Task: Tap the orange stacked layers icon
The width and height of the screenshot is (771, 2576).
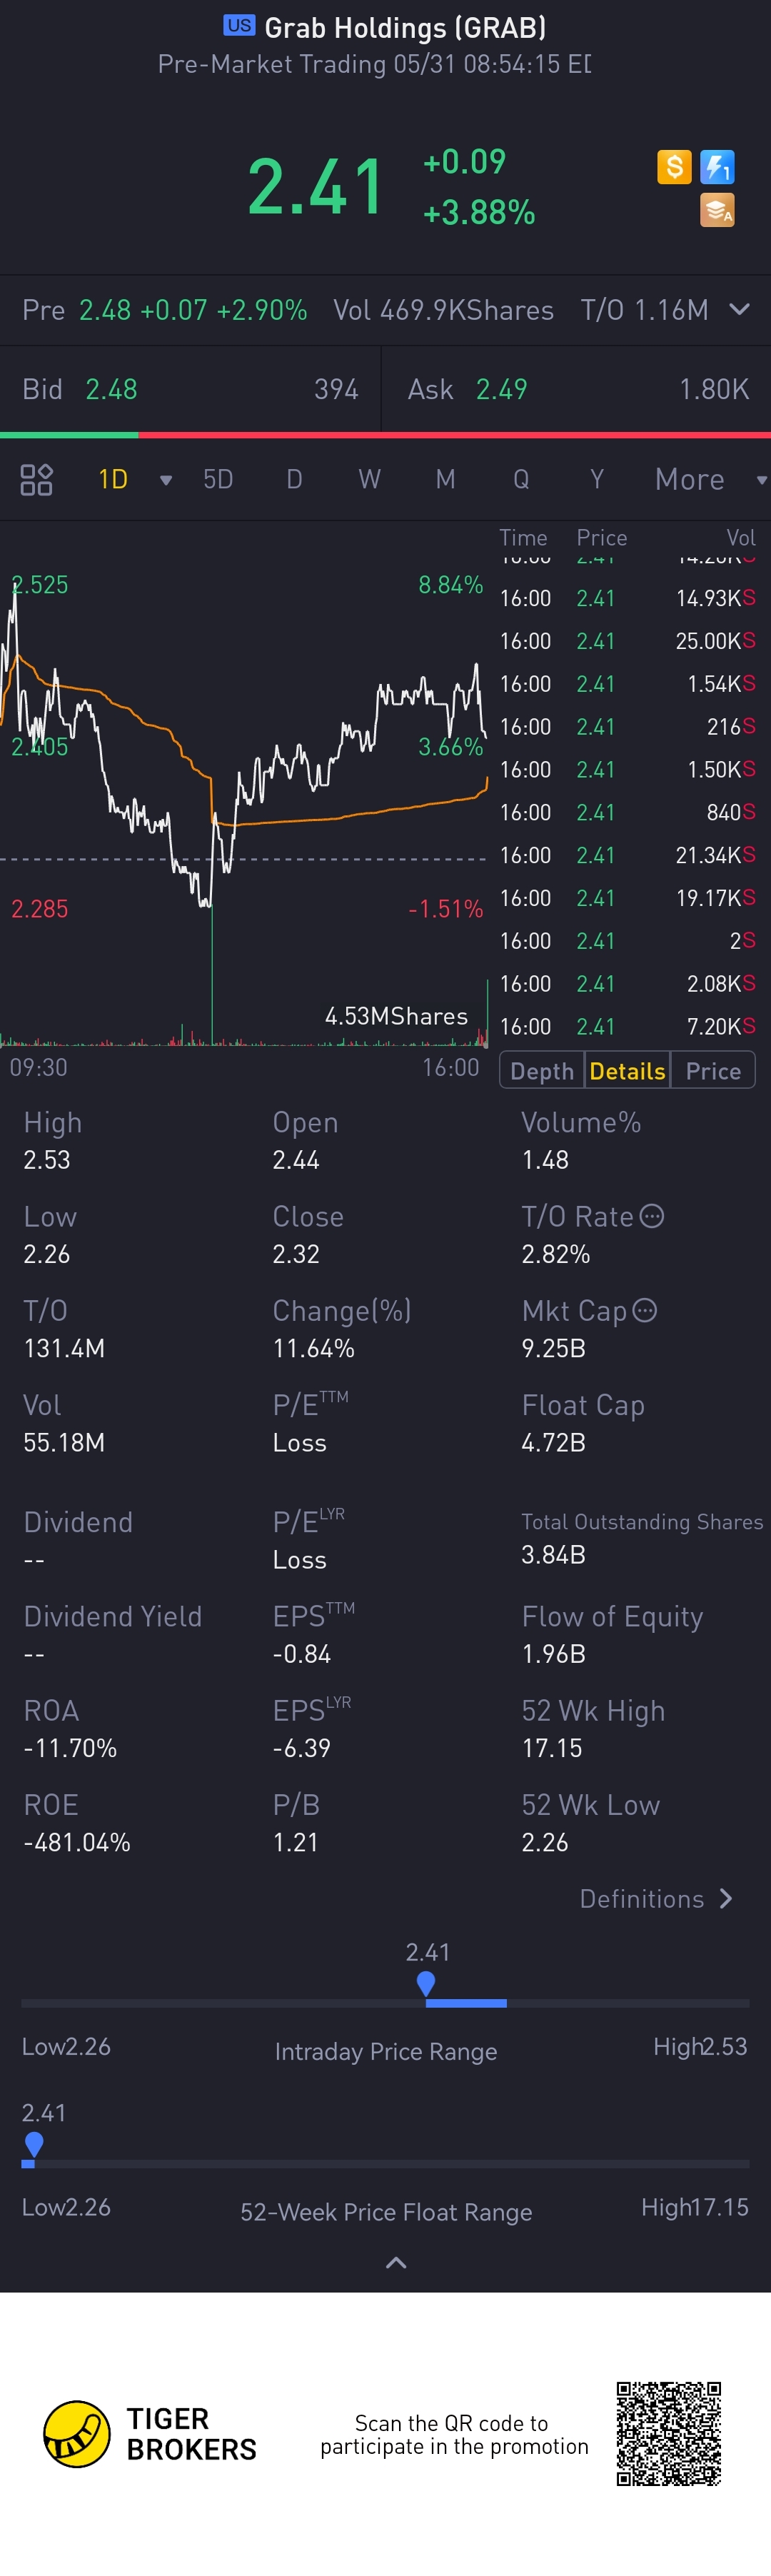Action: point(717,210)
